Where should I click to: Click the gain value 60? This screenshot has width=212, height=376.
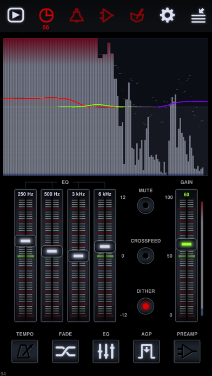point(187,194)
